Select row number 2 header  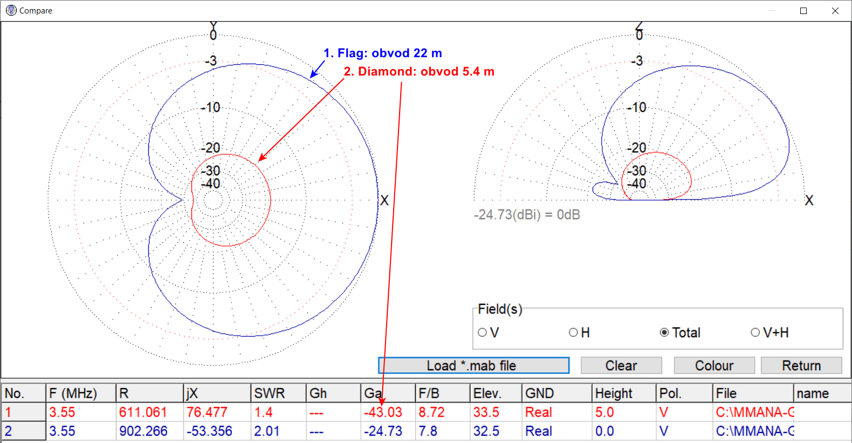point(23,431)
